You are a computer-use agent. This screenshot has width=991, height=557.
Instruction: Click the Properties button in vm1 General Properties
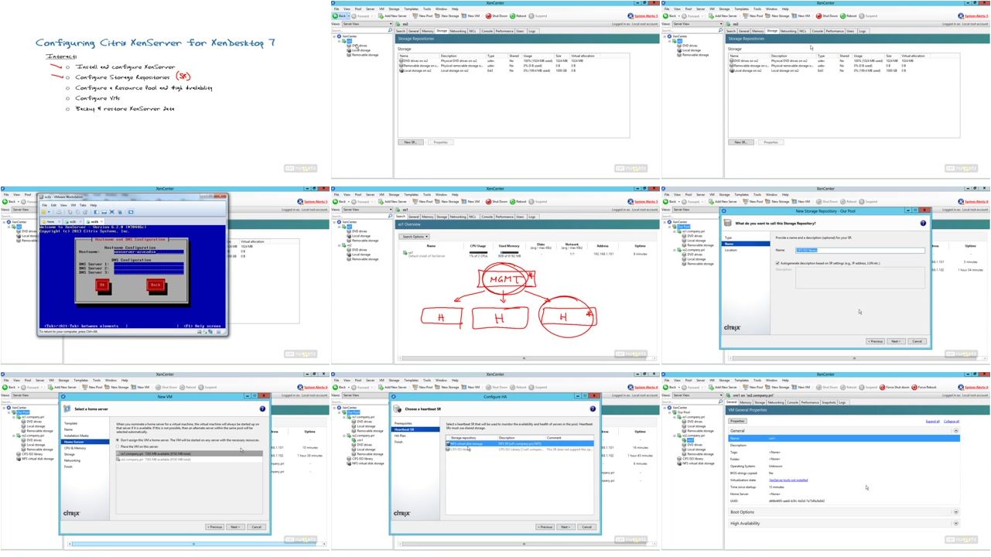point(737,421)
